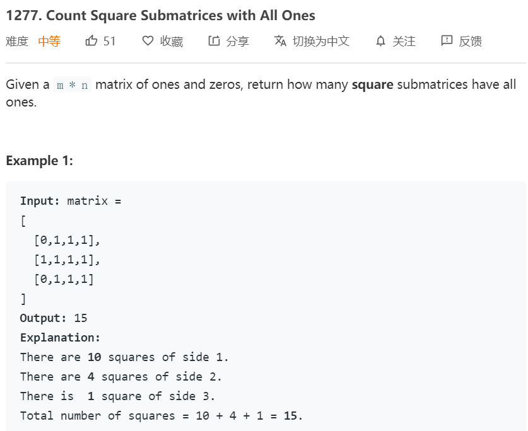Click the share icon
The height and width of the screenshot is (431, 528).
pos(214,41)
